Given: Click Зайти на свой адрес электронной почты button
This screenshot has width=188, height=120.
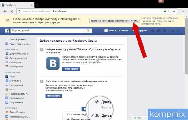Looking at the screenshot, I should click(x=114, y=21).
